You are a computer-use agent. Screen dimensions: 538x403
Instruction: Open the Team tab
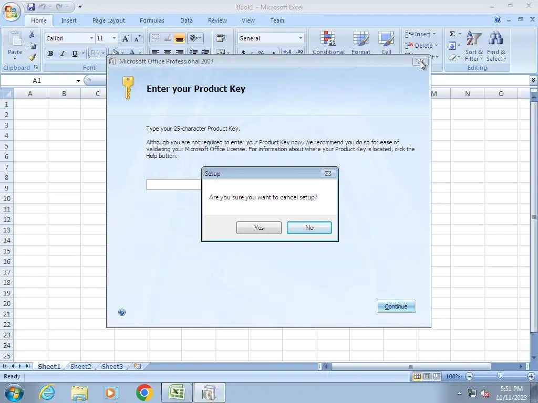click(x=277, y=20)
